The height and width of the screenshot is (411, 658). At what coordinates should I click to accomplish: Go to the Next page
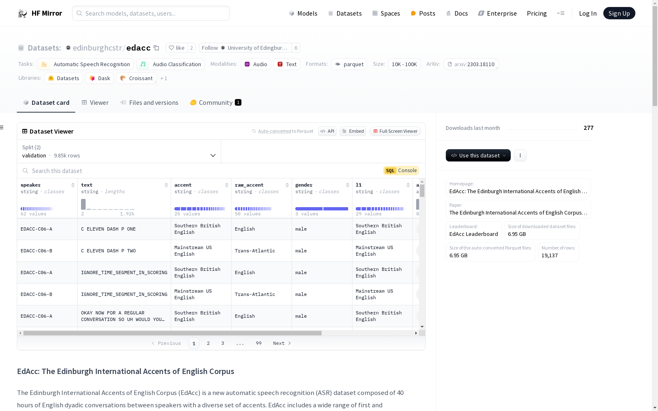(x=282, y=343)
